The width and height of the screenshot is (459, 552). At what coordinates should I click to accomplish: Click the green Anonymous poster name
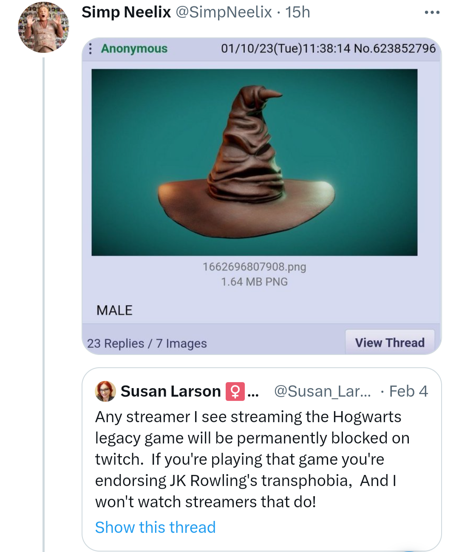pyautogui.click(x=134, y=49)
